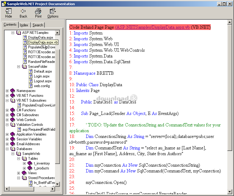The height and width of the screenshot is (196, 234).
Task: Click the page icon beside Default.aspx
Action: pos(31,71)
